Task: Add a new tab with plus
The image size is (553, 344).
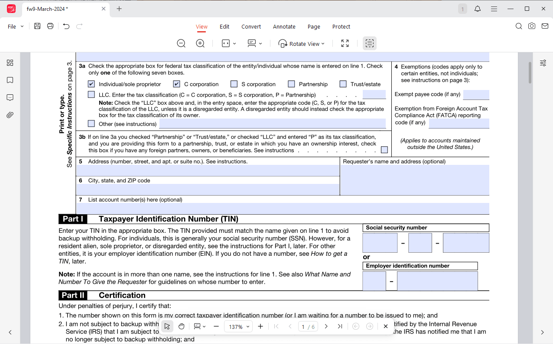Action: pos(119,9)
